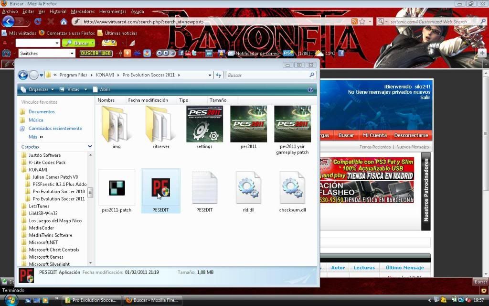Open the Vistas dropdown menu
Image resolution: width=489 pixels, height=306 pixels.
(x=74, y=89)
